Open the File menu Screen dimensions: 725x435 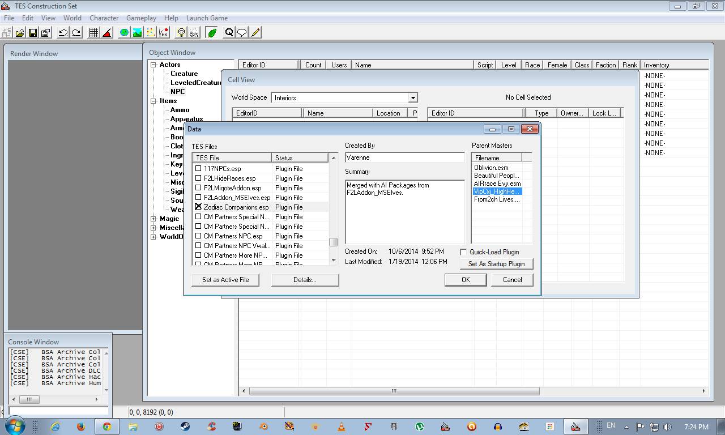pos(9,18)
